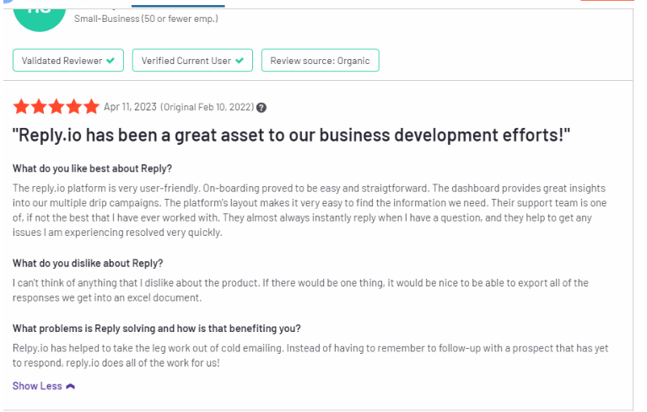Image resolution: width=647 pixels, height=412 pixels.
Task: Select the Review source: Organic badge
Action: [321, 60]
